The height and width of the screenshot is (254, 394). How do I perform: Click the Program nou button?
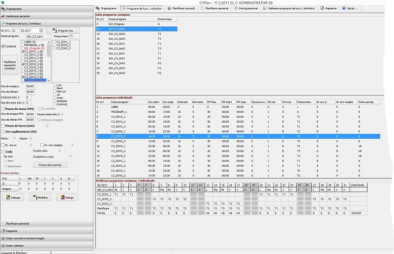[63, 30]
